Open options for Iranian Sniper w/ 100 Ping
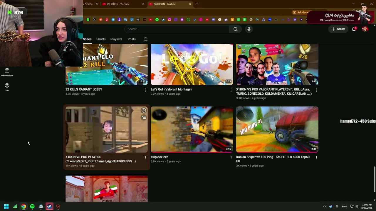376x211 pixels. click(316, 158)
